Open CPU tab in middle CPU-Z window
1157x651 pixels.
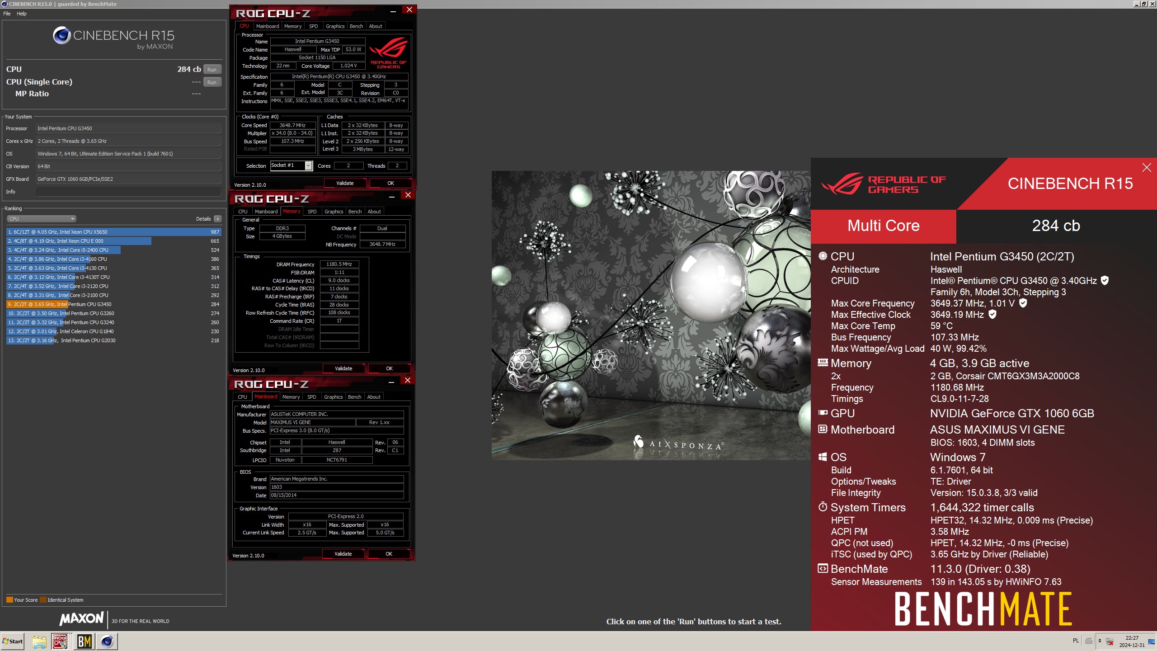pos(243,212)
